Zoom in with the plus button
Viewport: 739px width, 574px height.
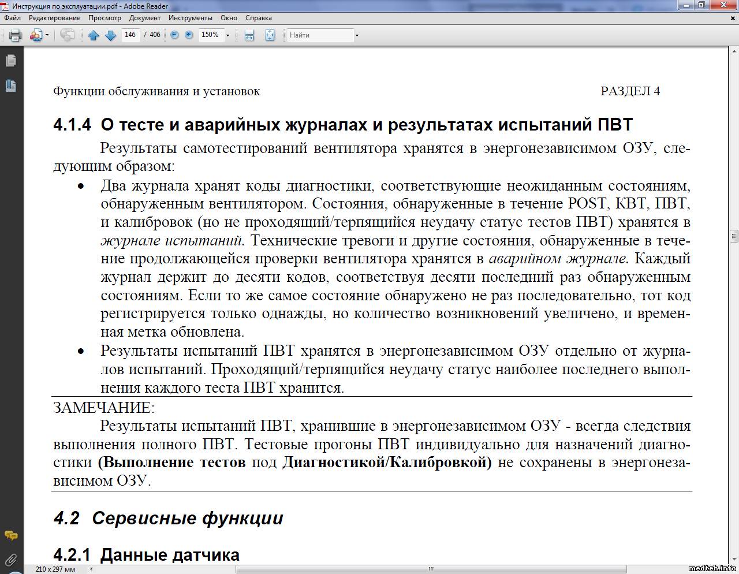189,35
